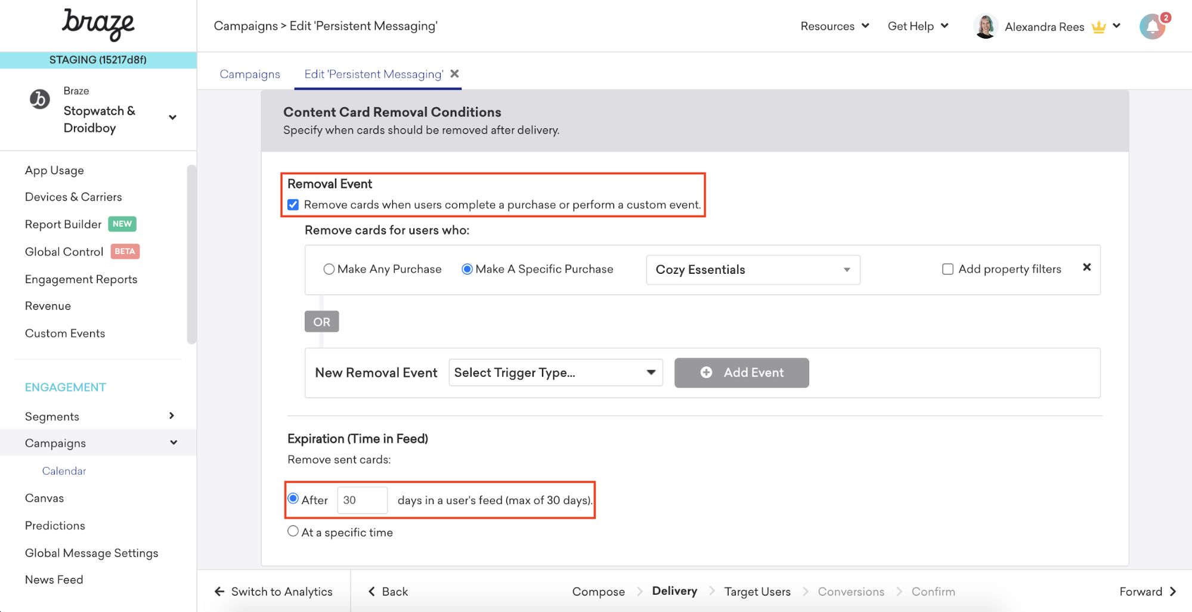The width and height of the screenshot is (1192, 612).
Task: Click the days-in-feed number field
Action: coord(362,500)
